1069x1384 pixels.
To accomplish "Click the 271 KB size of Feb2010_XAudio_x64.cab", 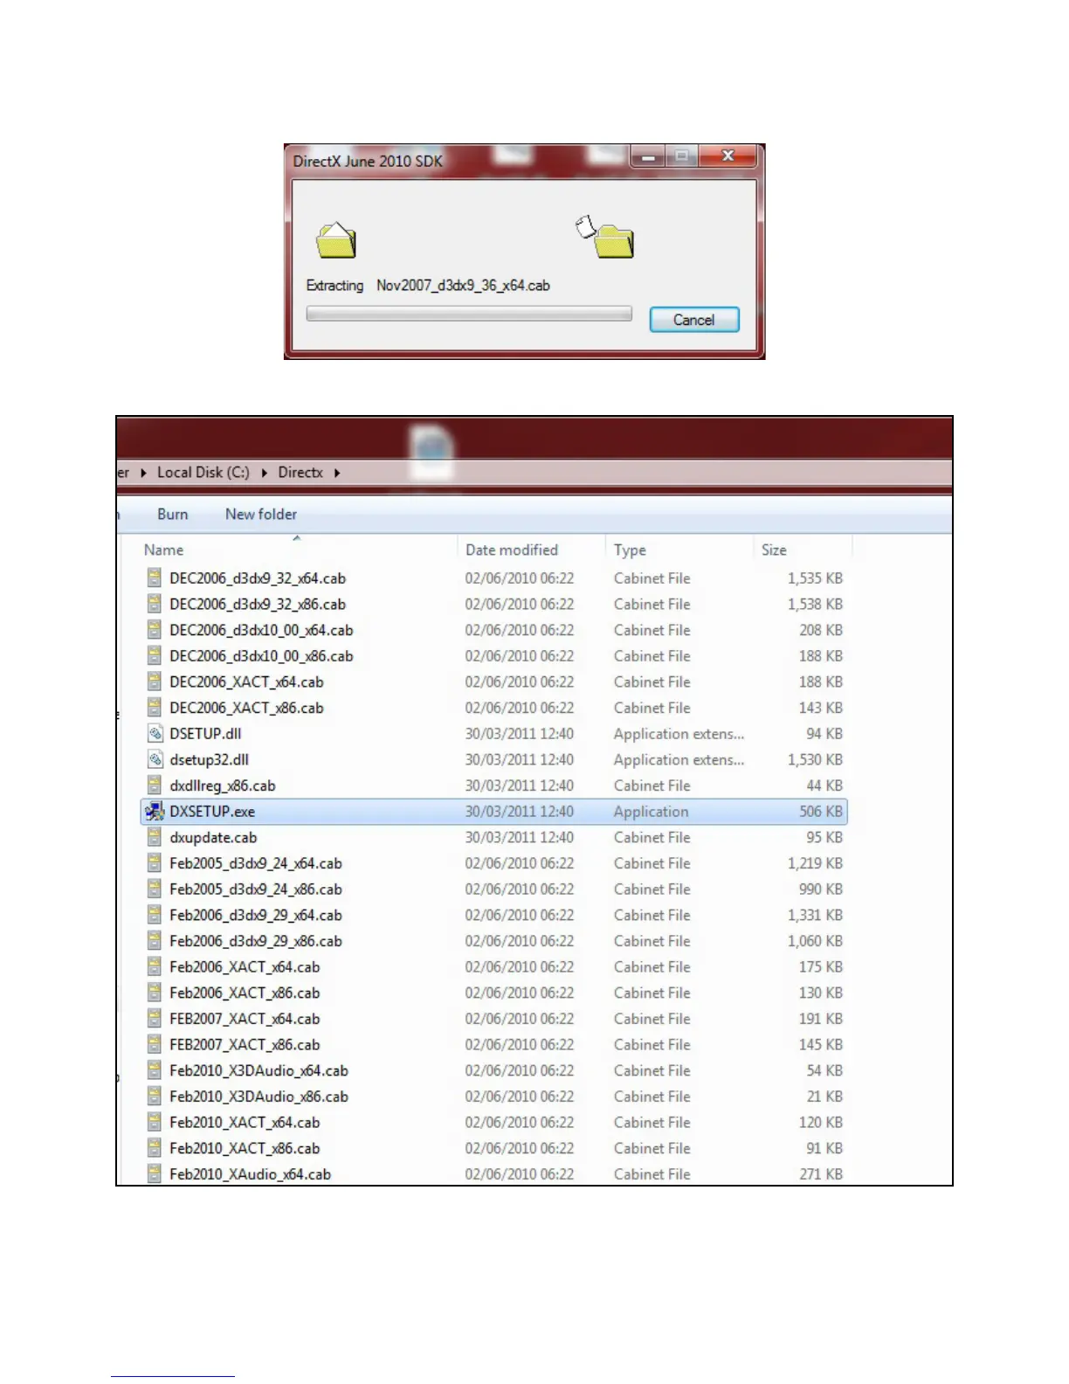I will pos(821,1174).
